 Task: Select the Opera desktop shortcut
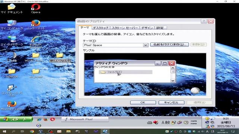pos(36,9)
